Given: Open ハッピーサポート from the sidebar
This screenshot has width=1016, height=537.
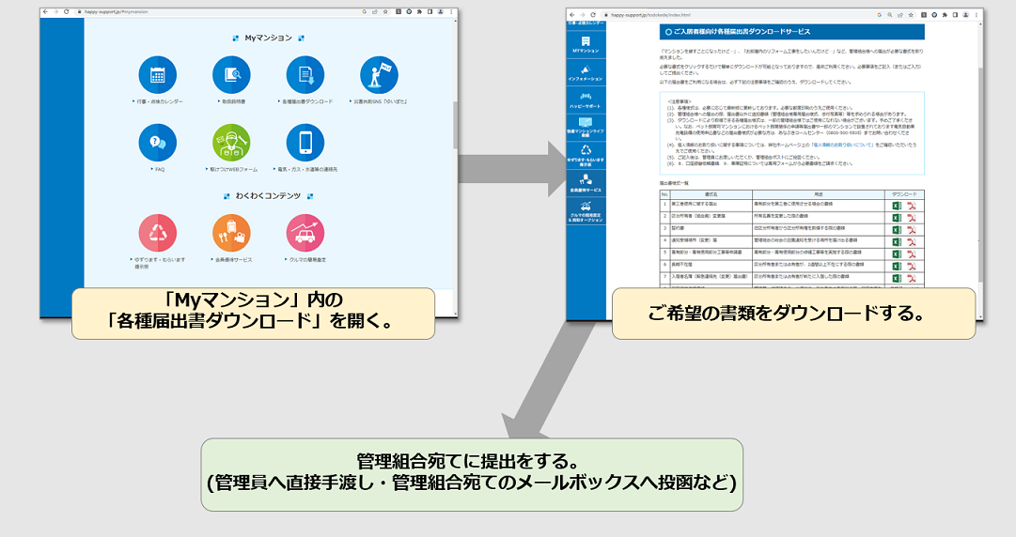Looking at the screenshot, I should tap(586, 100).
